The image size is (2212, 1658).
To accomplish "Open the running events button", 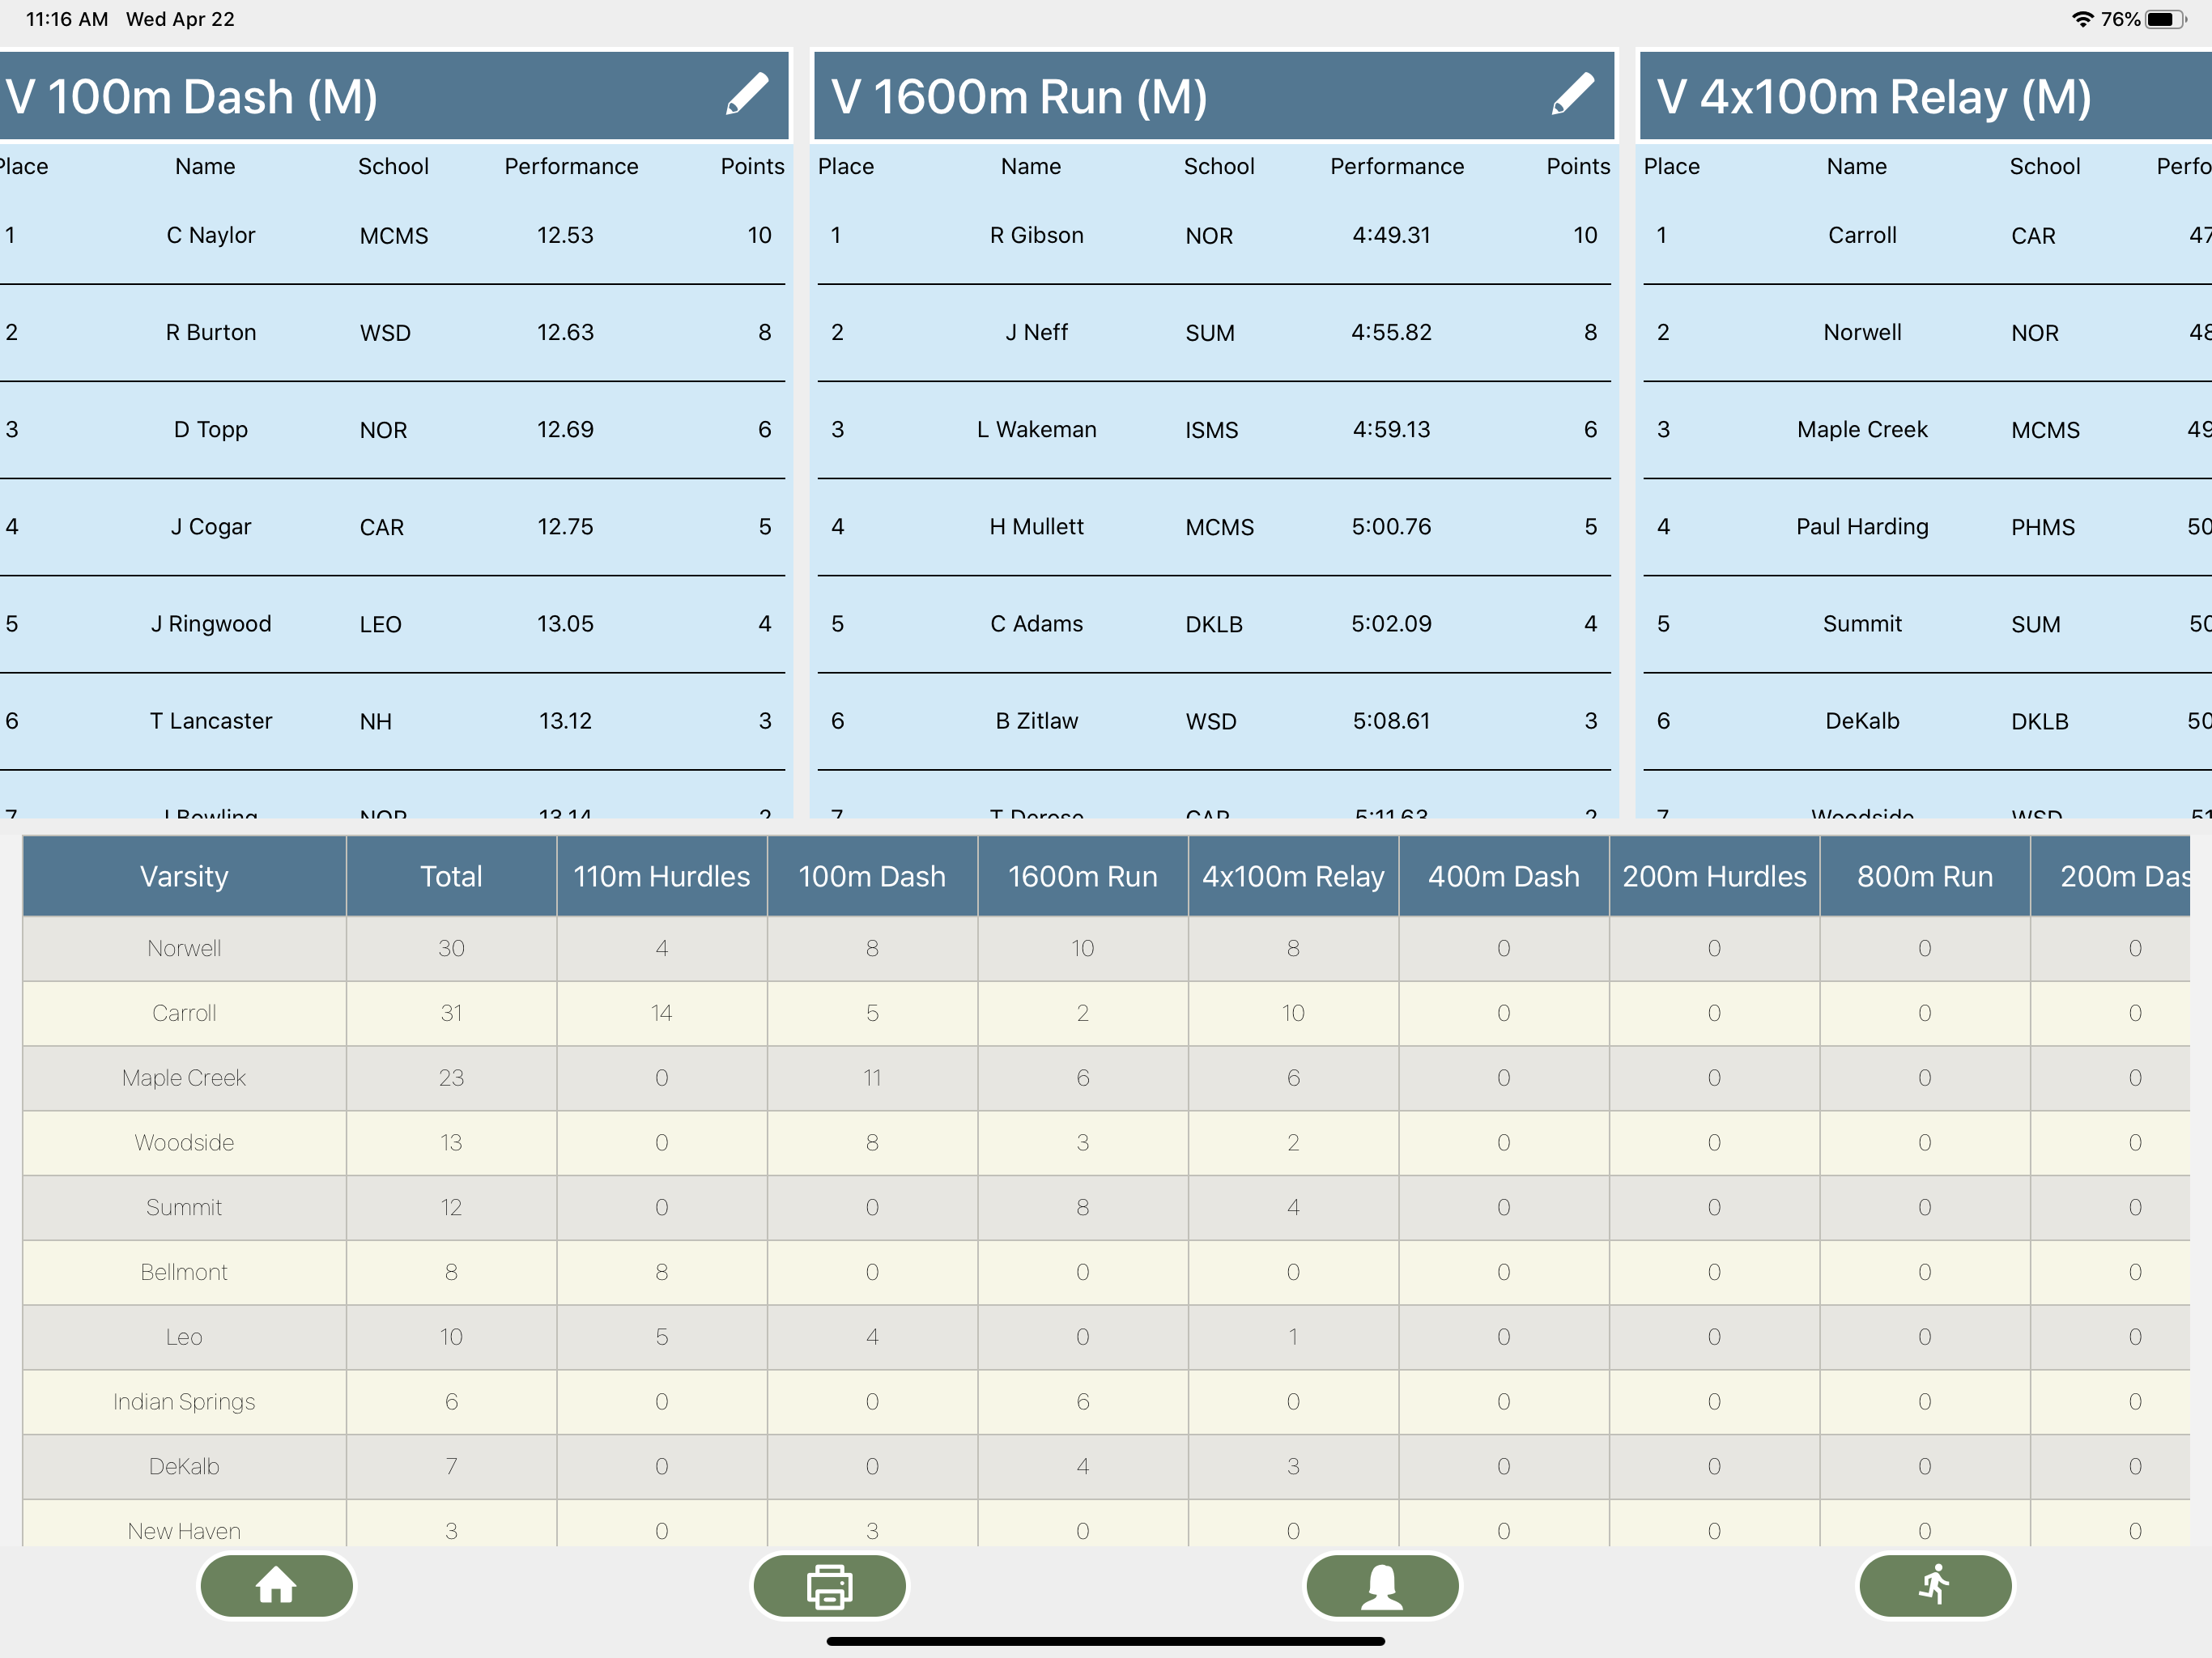I will [x=1935, y=1585].
